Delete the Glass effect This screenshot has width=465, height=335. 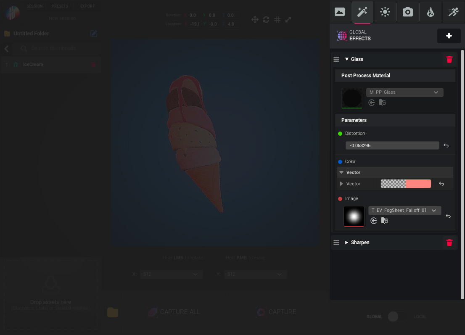click(449, 59)
